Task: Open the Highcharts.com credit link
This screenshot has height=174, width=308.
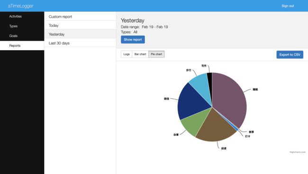Action: tap(298, 152)
